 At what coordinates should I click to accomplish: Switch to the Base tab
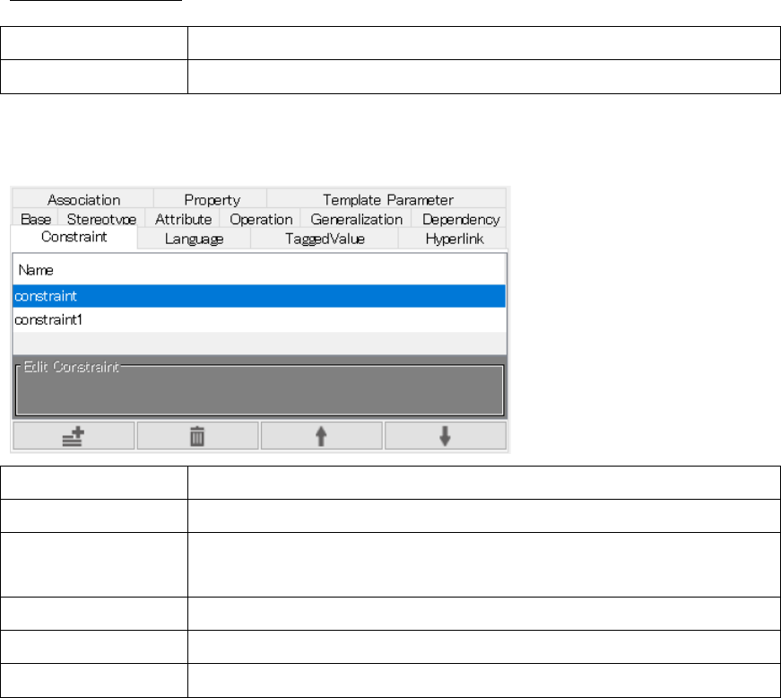(x=36, y=219)
